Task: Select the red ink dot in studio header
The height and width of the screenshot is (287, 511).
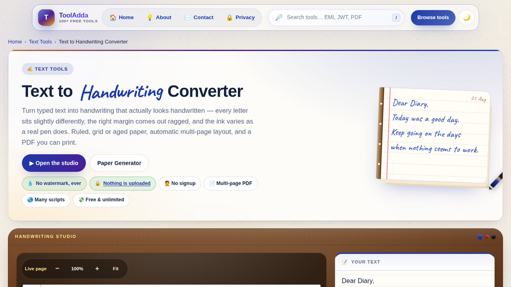Action: click(487, 237)
